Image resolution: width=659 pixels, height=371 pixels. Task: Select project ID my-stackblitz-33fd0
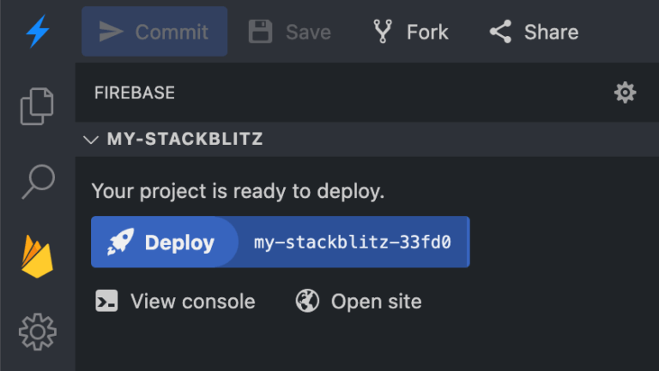[352, 242]
